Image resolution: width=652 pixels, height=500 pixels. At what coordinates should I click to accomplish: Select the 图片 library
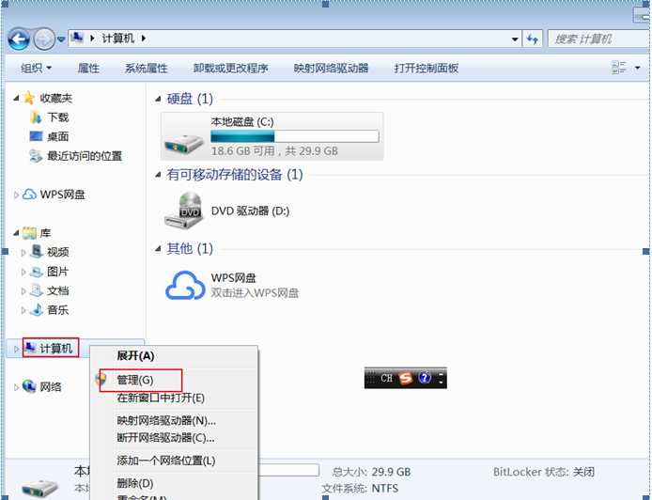(x=57, y=272)
